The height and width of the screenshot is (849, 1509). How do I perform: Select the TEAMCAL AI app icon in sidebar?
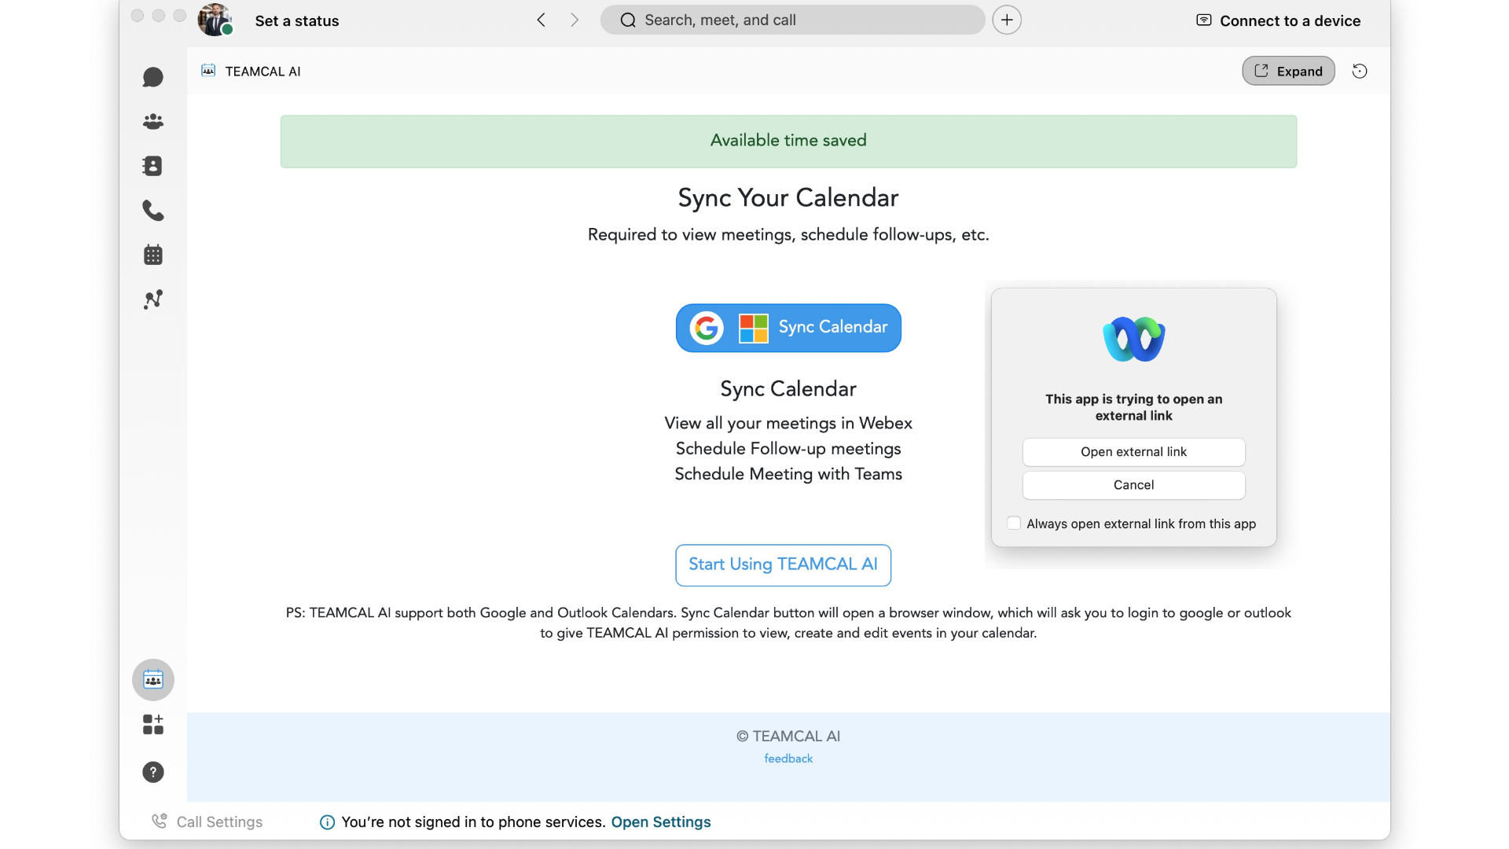tap(153, 680)
